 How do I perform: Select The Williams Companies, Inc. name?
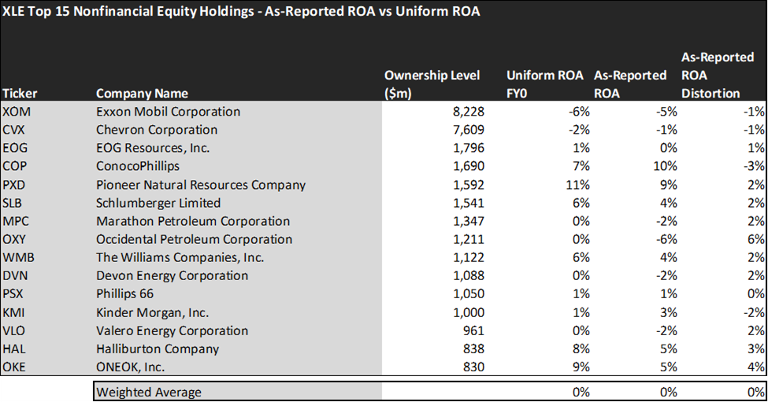click(180, 258)
